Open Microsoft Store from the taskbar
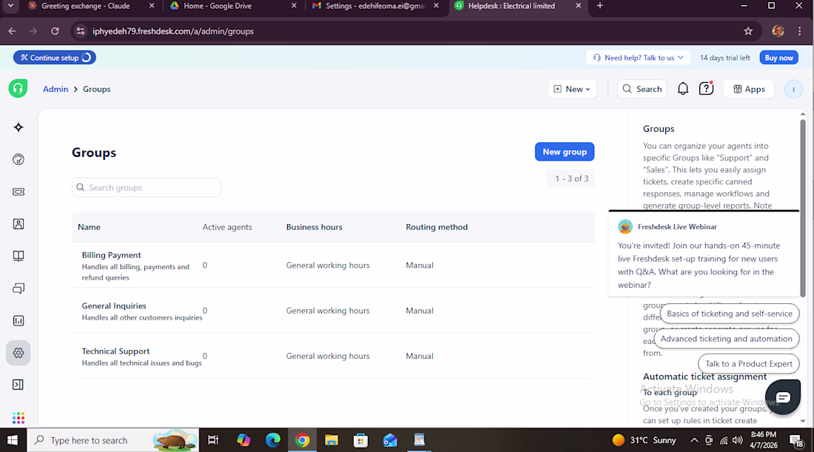 pyautogui.click(x=360, y=440)
